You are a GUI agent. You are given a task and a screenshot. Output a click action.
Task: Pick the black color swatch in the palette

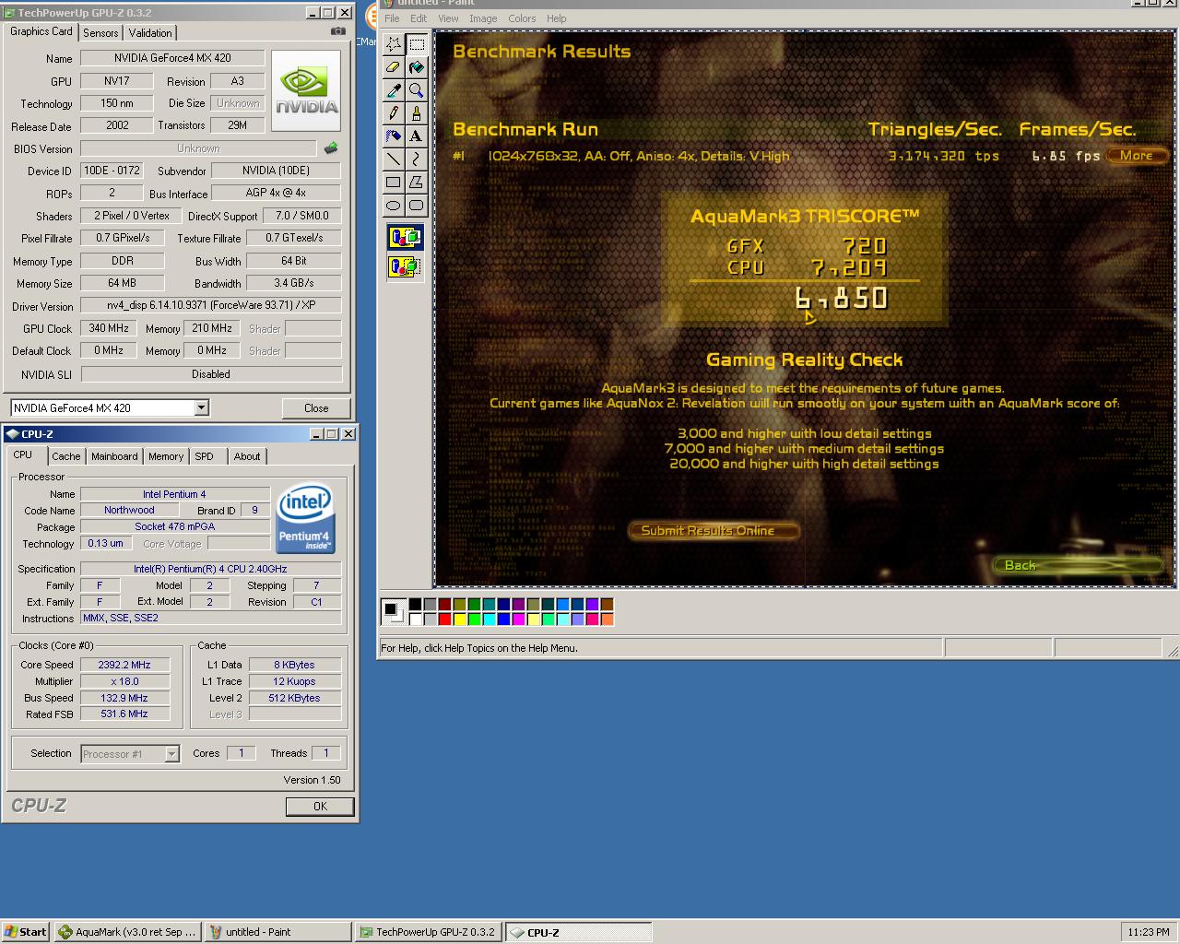click(415, 605)
